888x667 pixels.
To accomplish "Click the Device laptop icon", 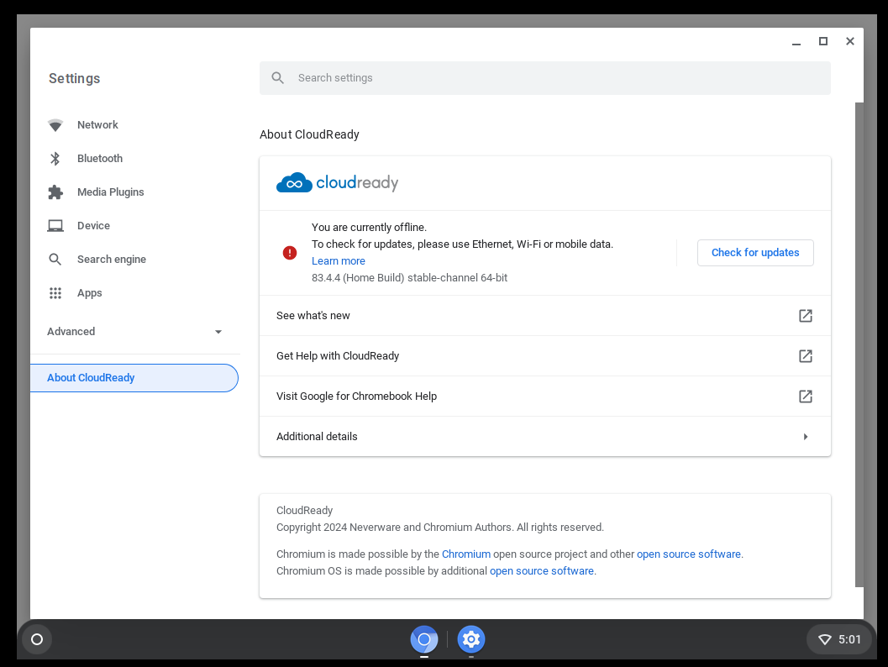I will pyautogui.click(x=55, y=226).
